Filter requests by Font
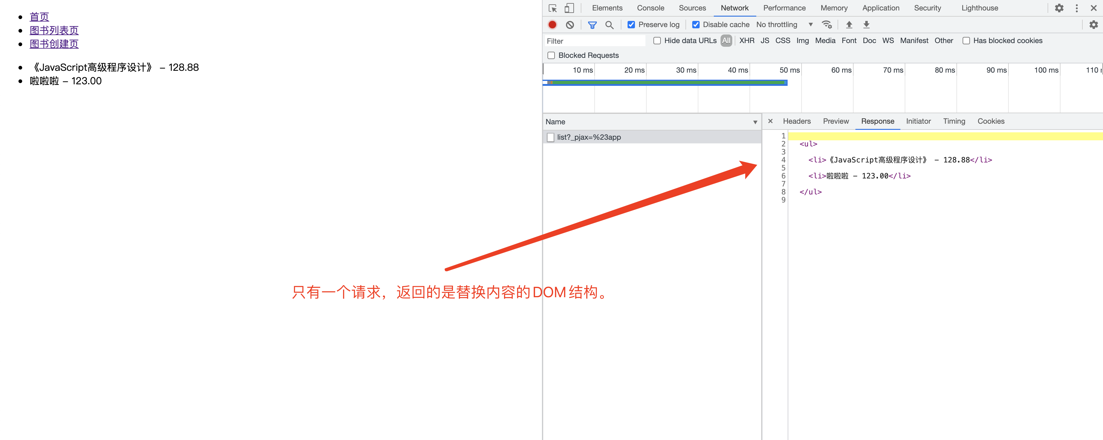 pos(849,41)
